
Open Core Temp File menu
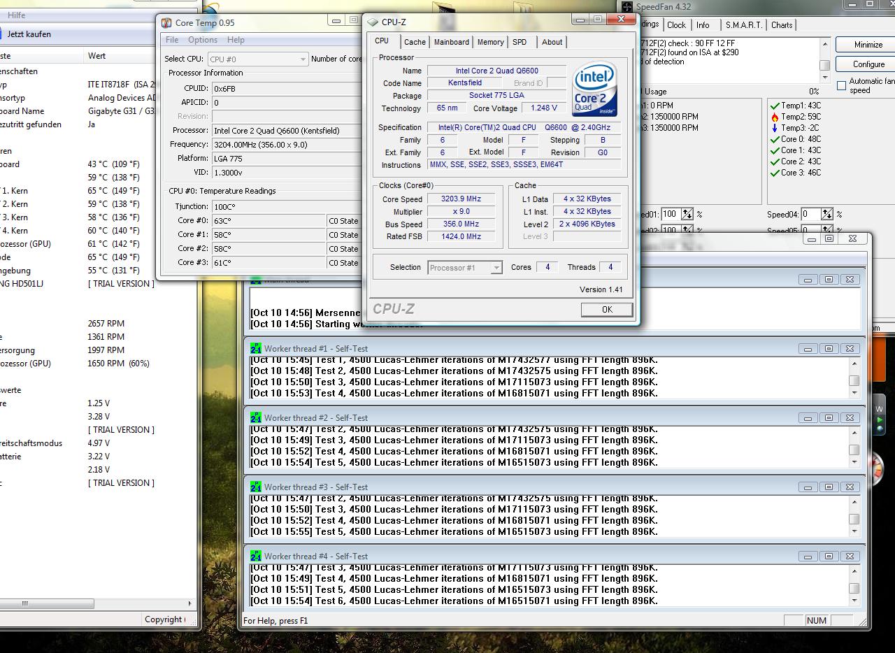[x=171, y=40]
